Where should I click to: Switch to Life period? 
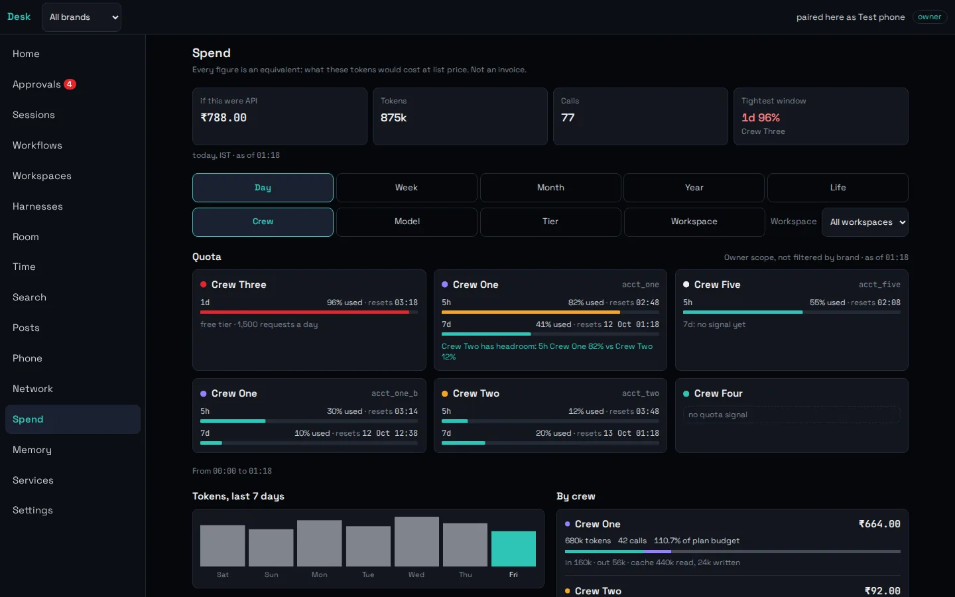[838, 188]
